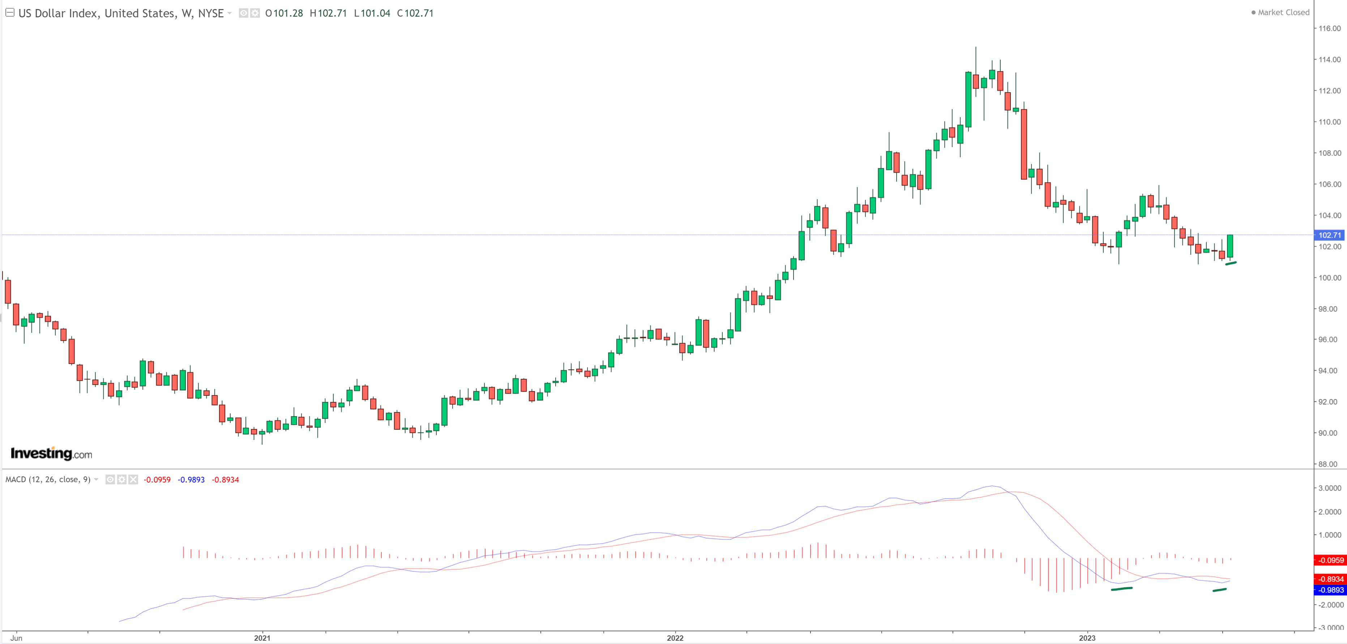
Task: Toggle visibility eye for US Dollar Index series
Action: tap(244, 13)
